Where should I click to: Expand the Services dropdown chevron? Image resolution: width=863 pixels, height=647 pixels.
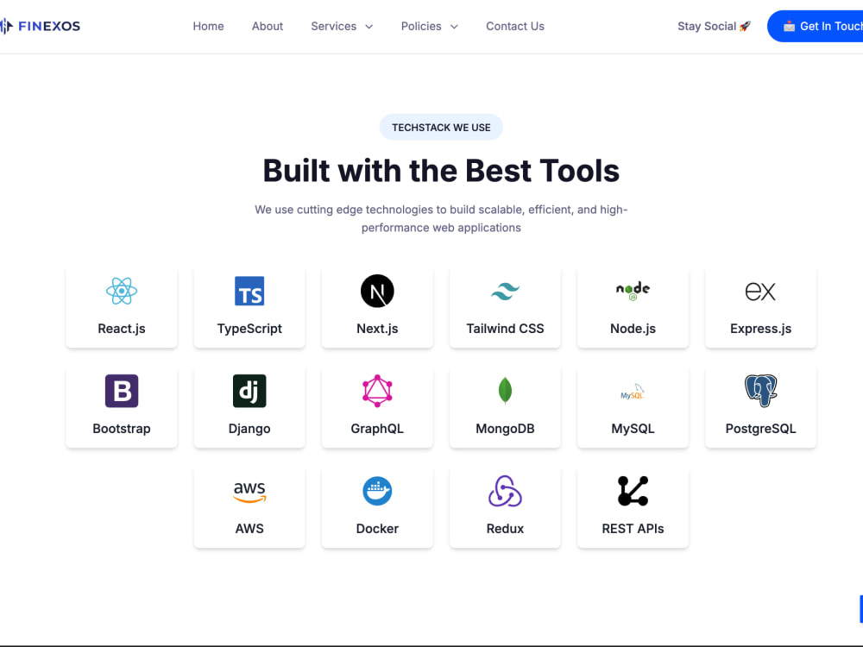(x=369, y=27)
